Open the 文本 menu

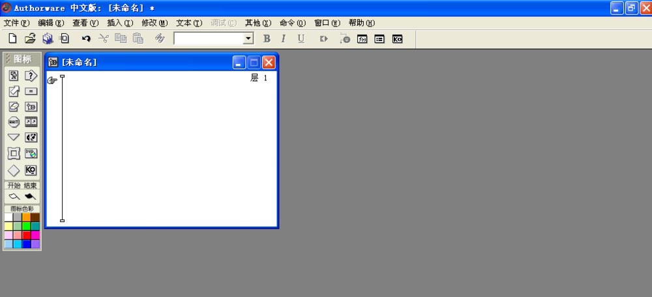(189, 23)
